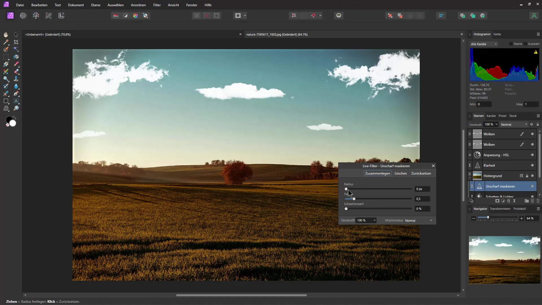Select the Blur brush droplet tool
This screenshot has height=305, width=542.
pos(16,86)
